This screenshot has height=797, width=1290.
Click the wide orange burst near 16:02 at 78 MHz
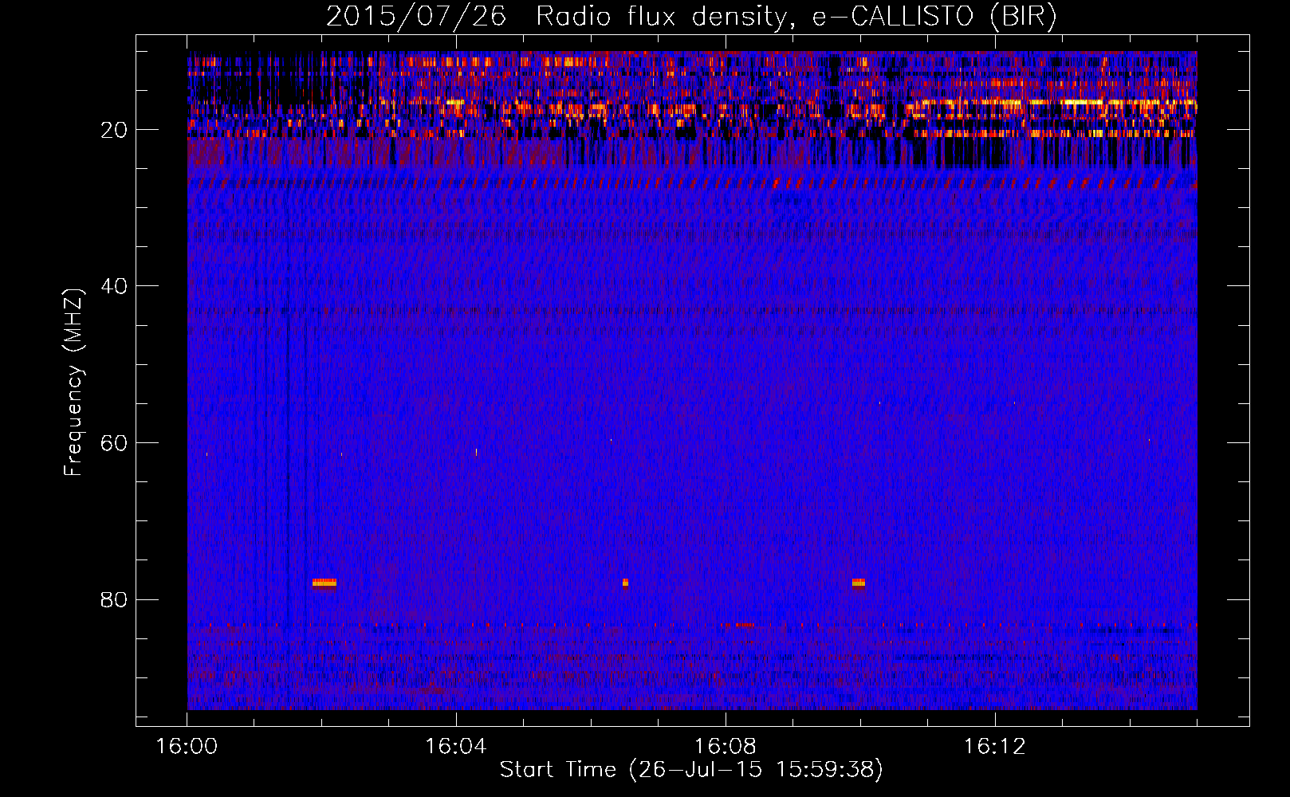[324, 583]
